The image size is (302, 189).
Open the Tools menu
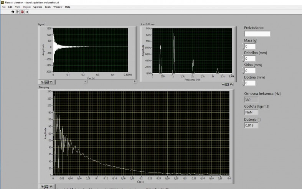click(48, 7)
